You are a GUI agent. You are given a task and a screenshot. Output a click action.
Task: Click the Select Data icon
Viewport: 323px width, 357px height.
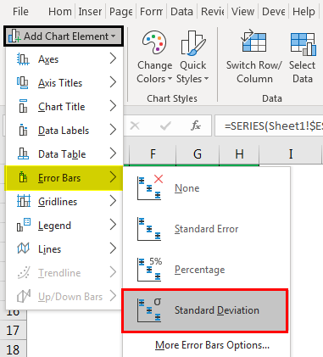point(304,44)
